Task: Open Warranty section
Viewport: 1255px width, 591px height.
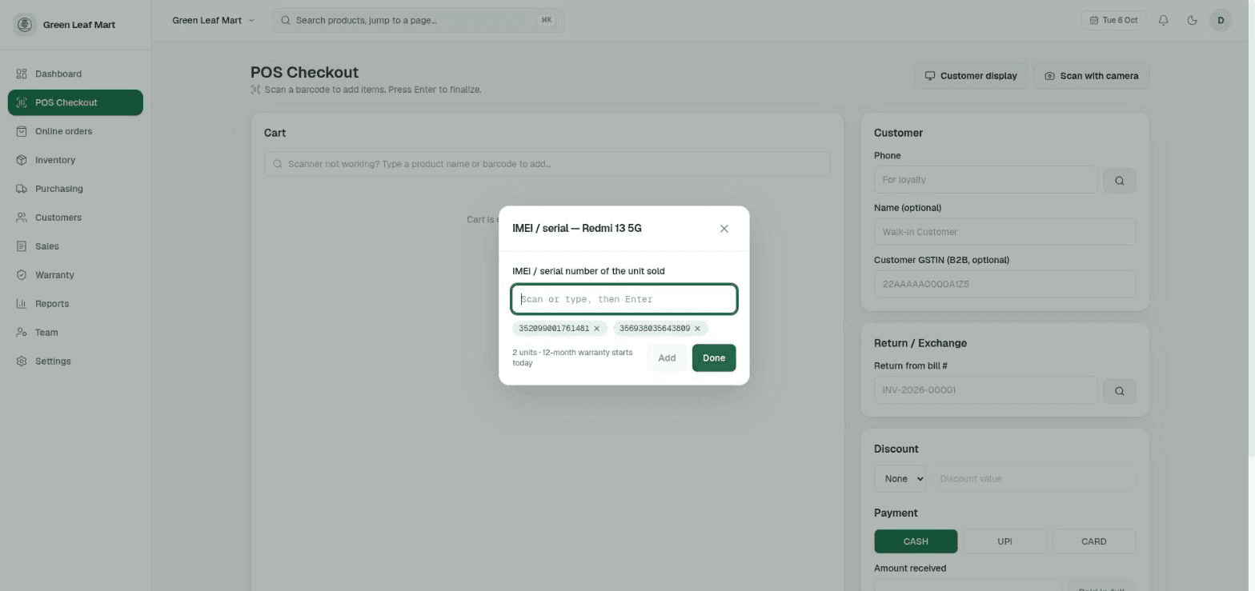Action: click(75, 275)
